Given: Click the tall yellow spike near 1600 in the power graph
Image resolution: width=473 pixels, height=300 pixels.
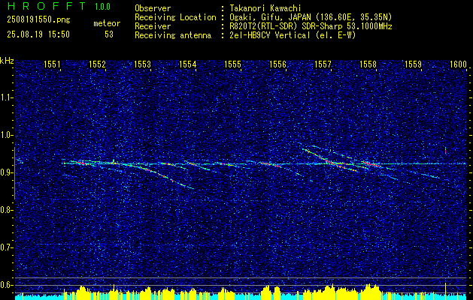Looking at the screenshot, I should 445,291.
